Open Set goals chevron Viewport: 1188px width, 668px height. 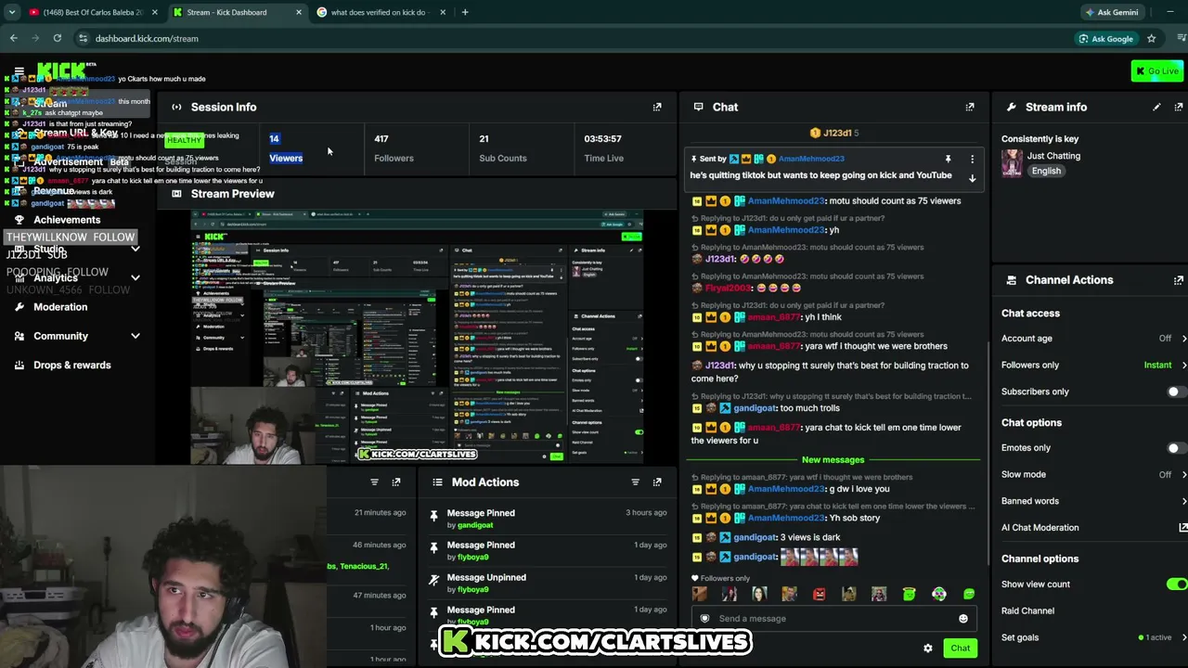coord(1183,637)
